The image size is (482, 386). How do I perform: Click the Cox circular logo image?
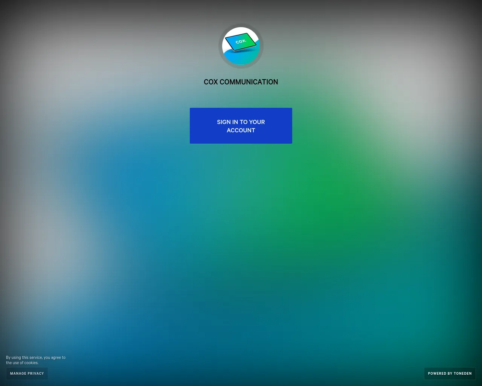point(241,46)
